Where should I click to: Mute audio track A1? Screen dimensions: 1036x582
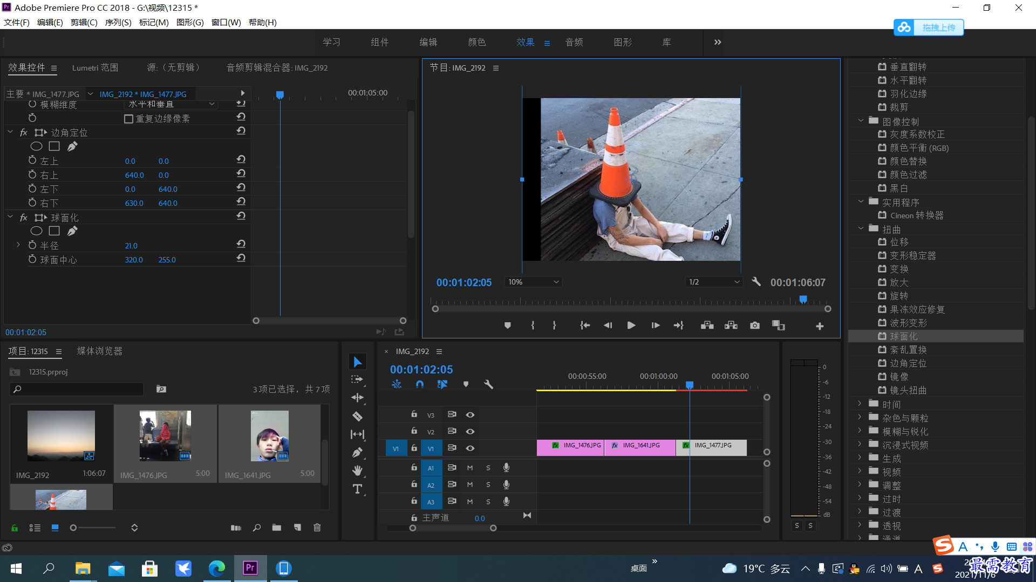469,468
